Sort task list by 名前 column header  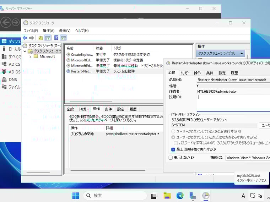pos(80,48)
